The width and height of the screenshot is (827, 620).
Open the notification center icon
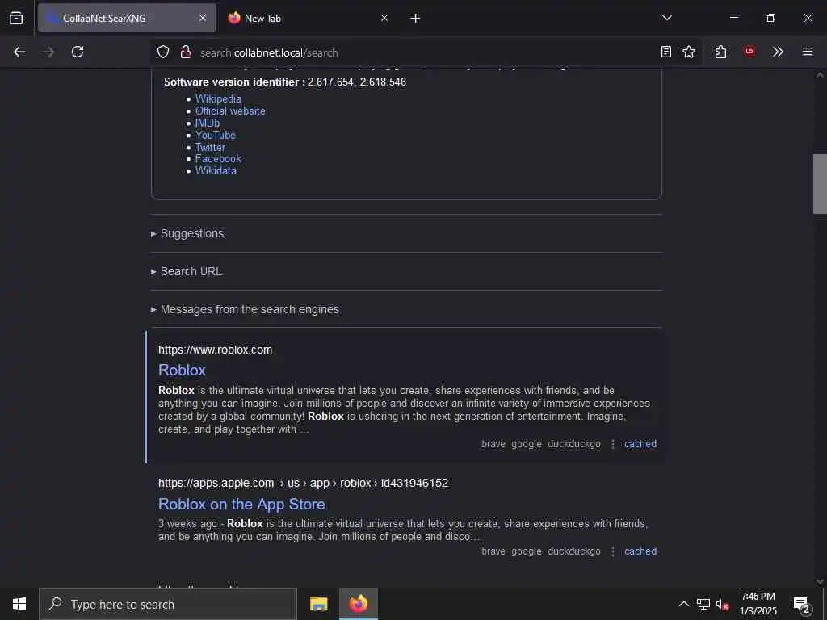pos(802,604)
